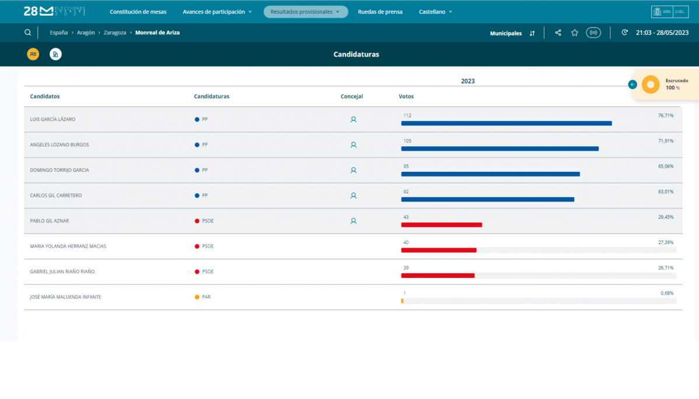Click concejal icon for Angeles Lozano Burgos
The width and height of the screenshot is (699, 399).
(353, 144)
